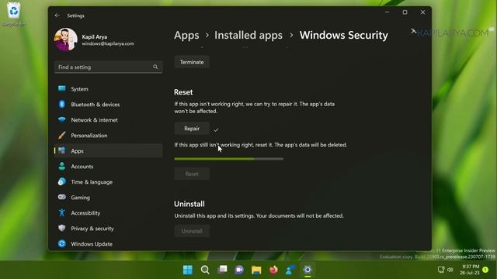Go to the Installed apps breadcrumb
This screenshot has height=279, width=497.
(x=248, y=35)
